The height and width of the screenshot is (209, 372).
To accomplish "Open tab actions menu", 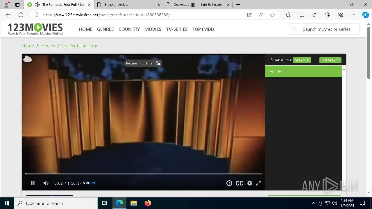I will (x=17, y=5).
